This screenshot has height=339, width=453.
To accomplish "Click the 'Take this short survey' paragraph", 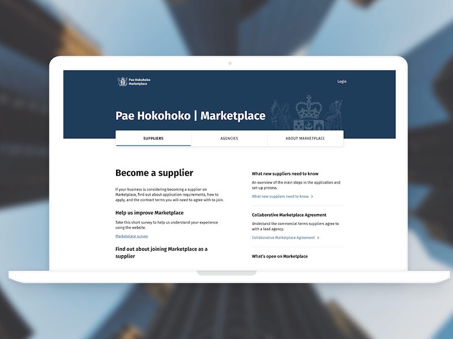I will point(166,225).
